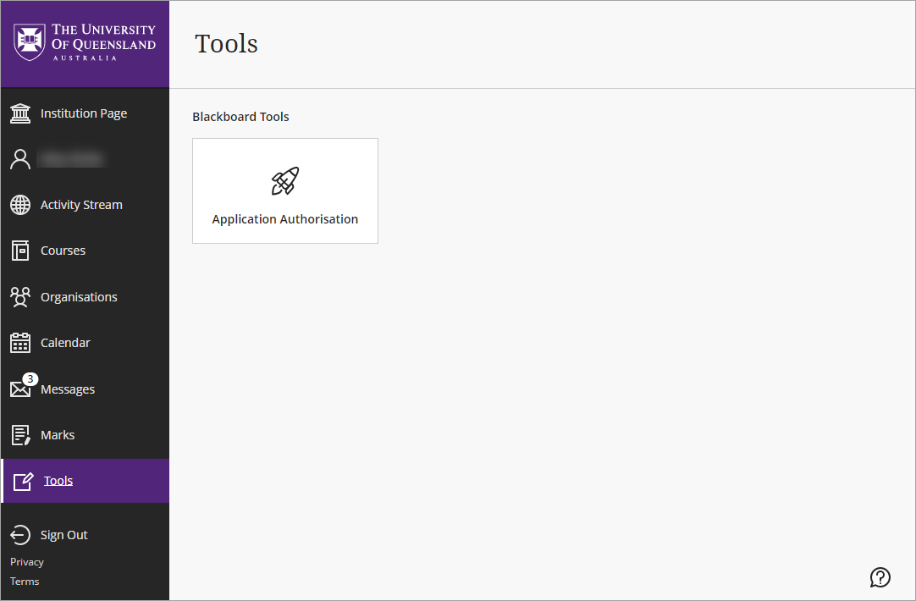Screen dimensions: 916x601
Task: Open the Privacy link
Action: click(x=27, y=562)
